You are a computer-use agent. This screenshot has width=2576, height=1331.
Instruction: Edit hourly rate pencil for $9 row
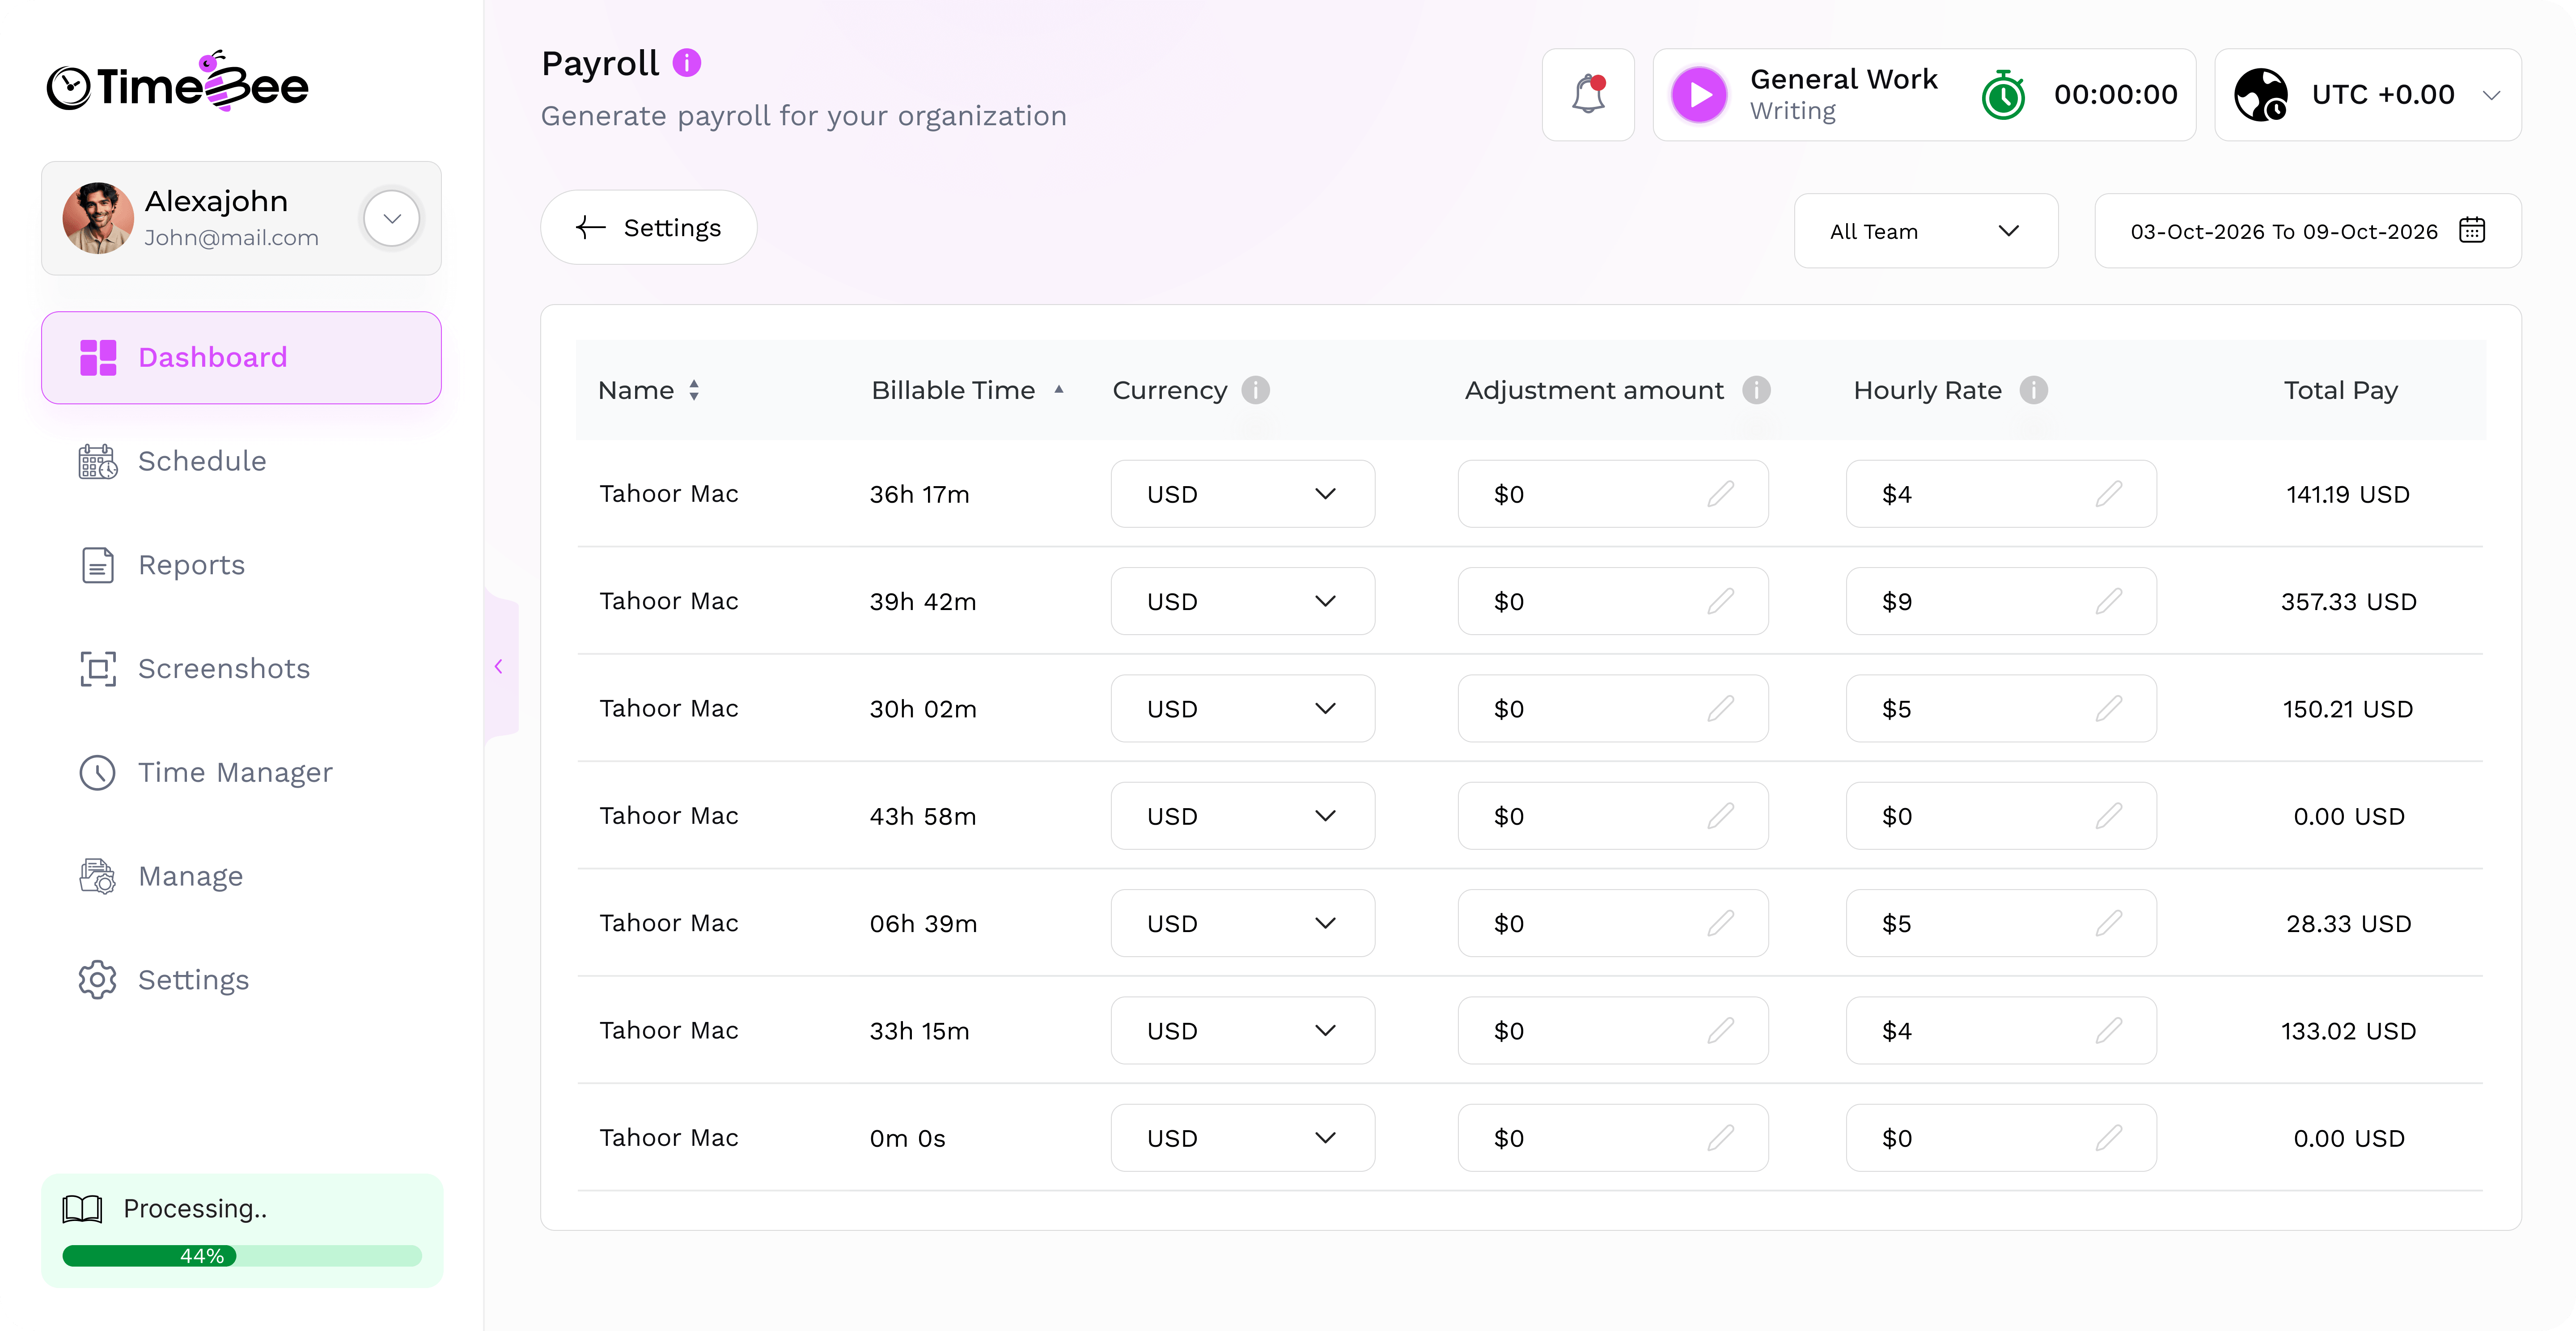coord(2108,601)
